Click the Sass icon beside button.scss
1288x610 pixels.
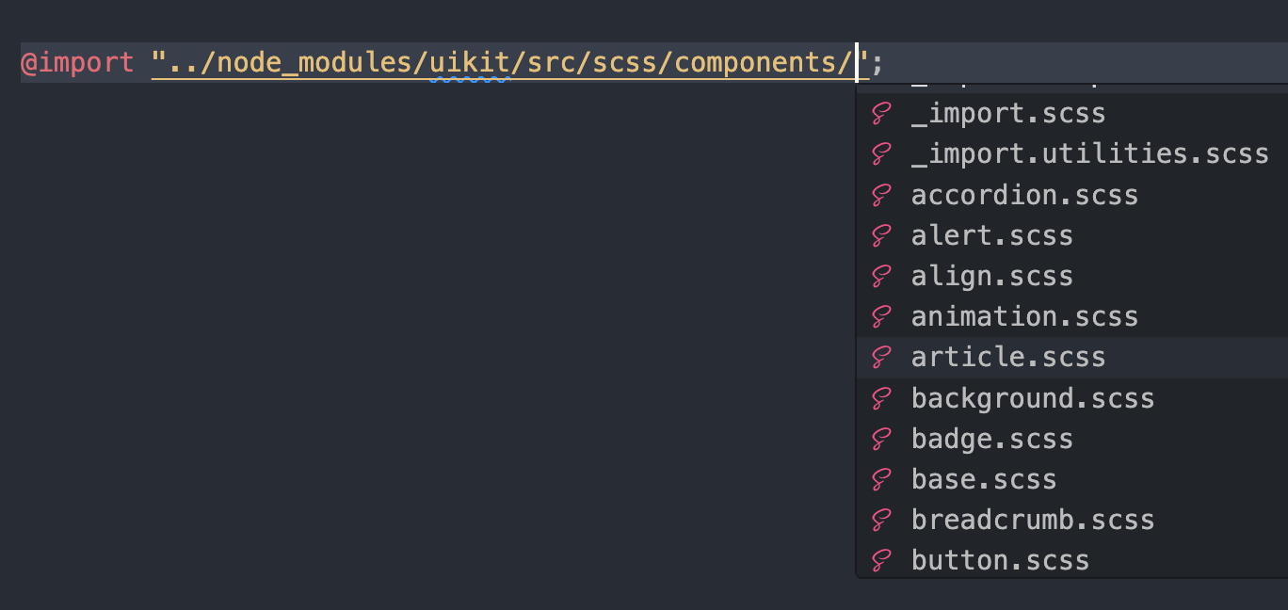[881, 561]
